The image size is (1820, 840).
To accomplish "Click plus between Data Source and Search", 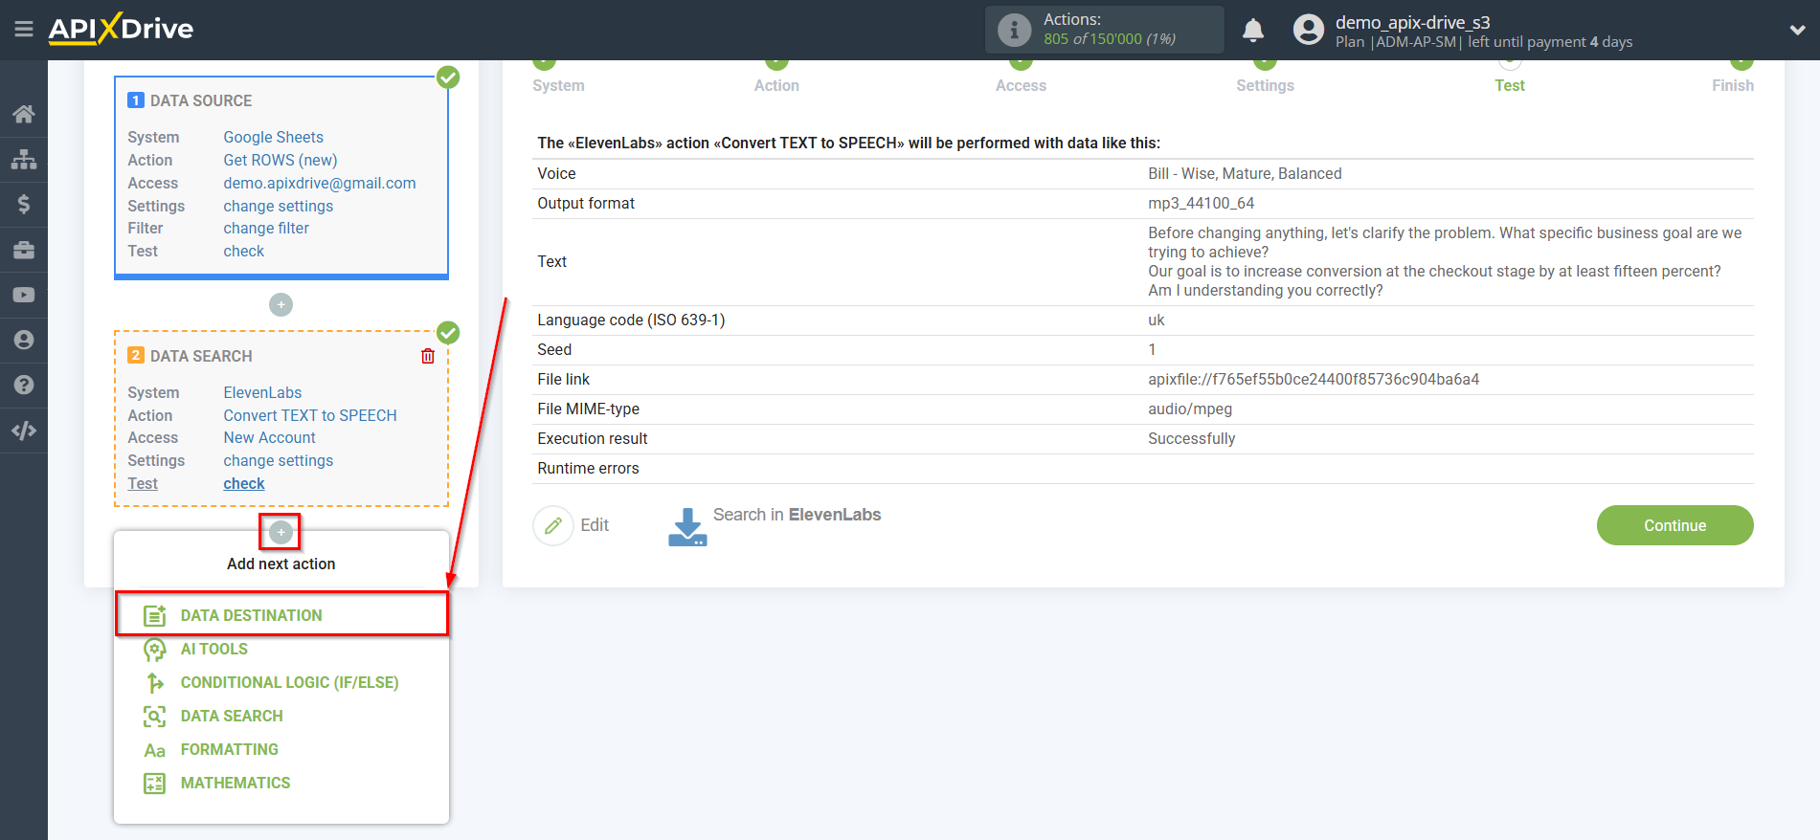I will 281,304.
